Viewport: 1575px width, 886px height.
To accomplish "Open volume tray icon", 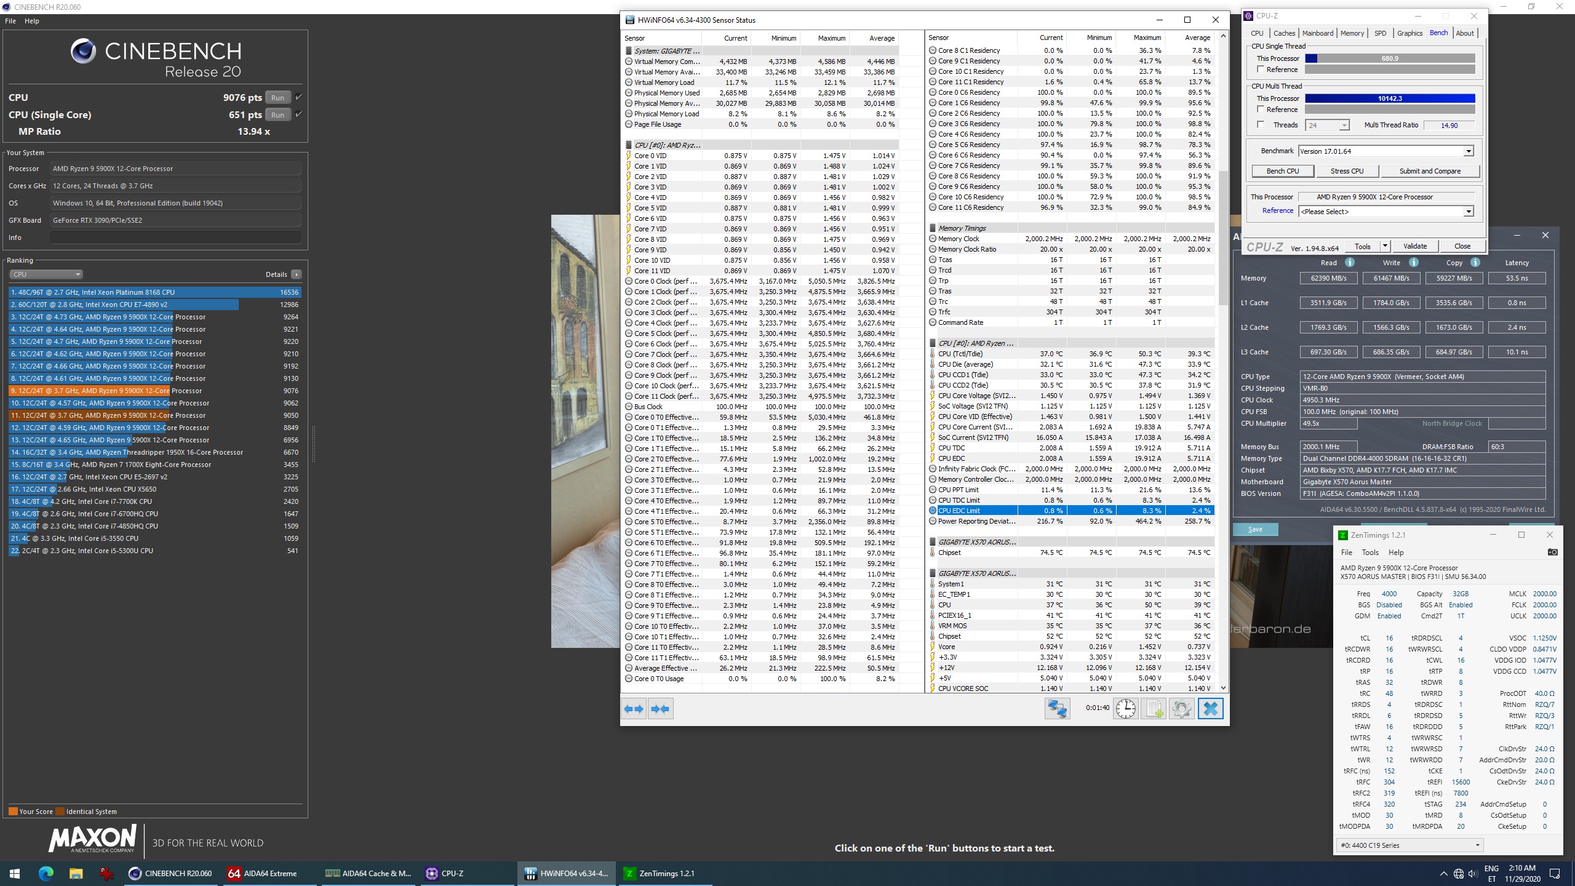I will pos(1473,874).
